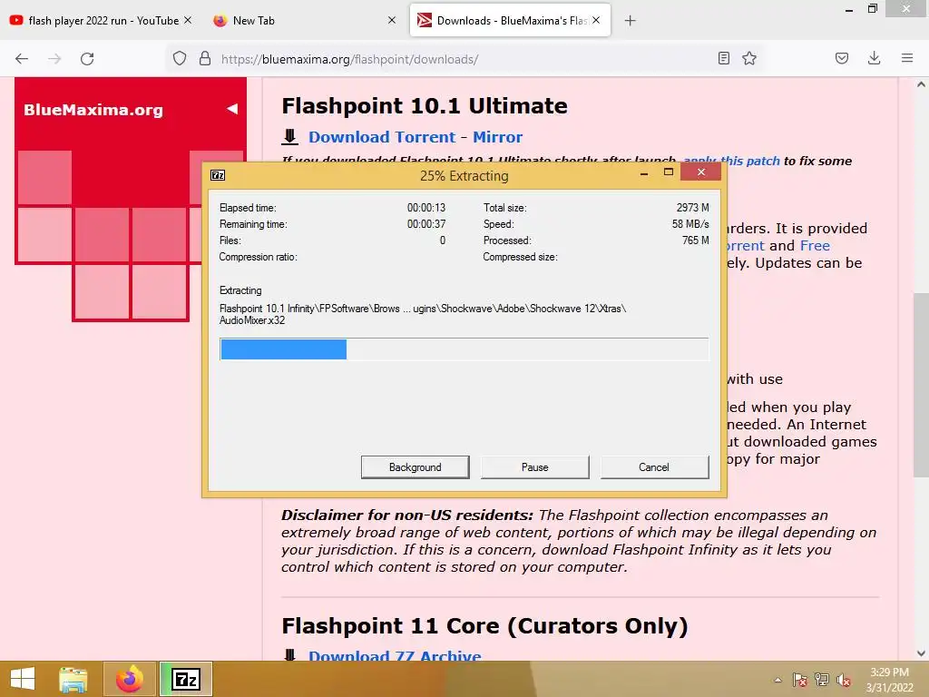This screenshot has height=697, width=929.
Task: Click the Firefox forward arrow
Action: pyautogui.click(x=54, y=59)
